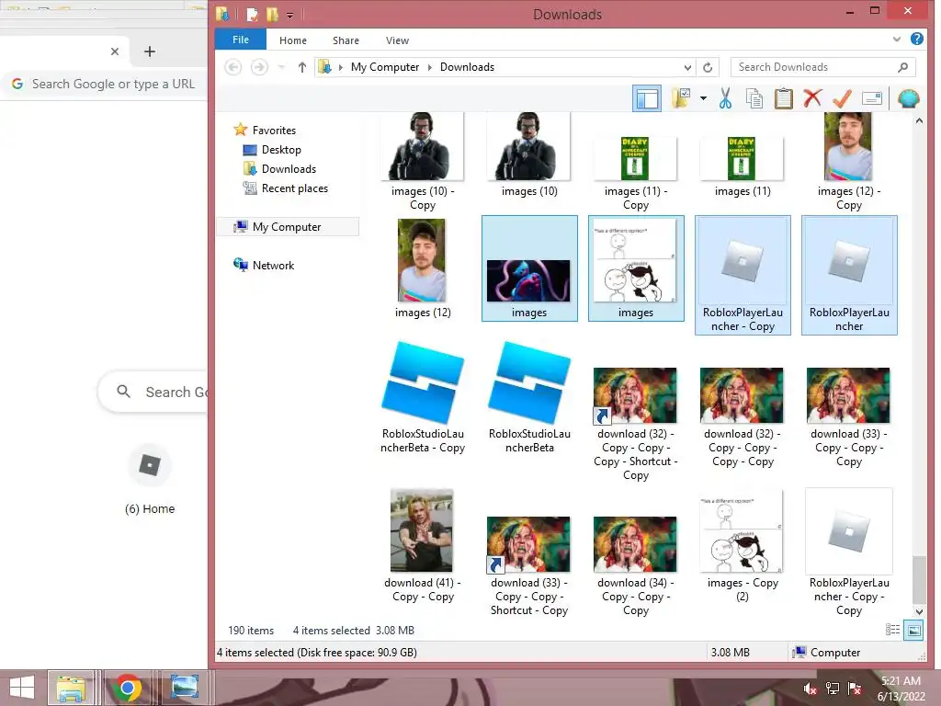
Task: Open Desktop in the navigation pane
Action: click(x=280, y=150)
